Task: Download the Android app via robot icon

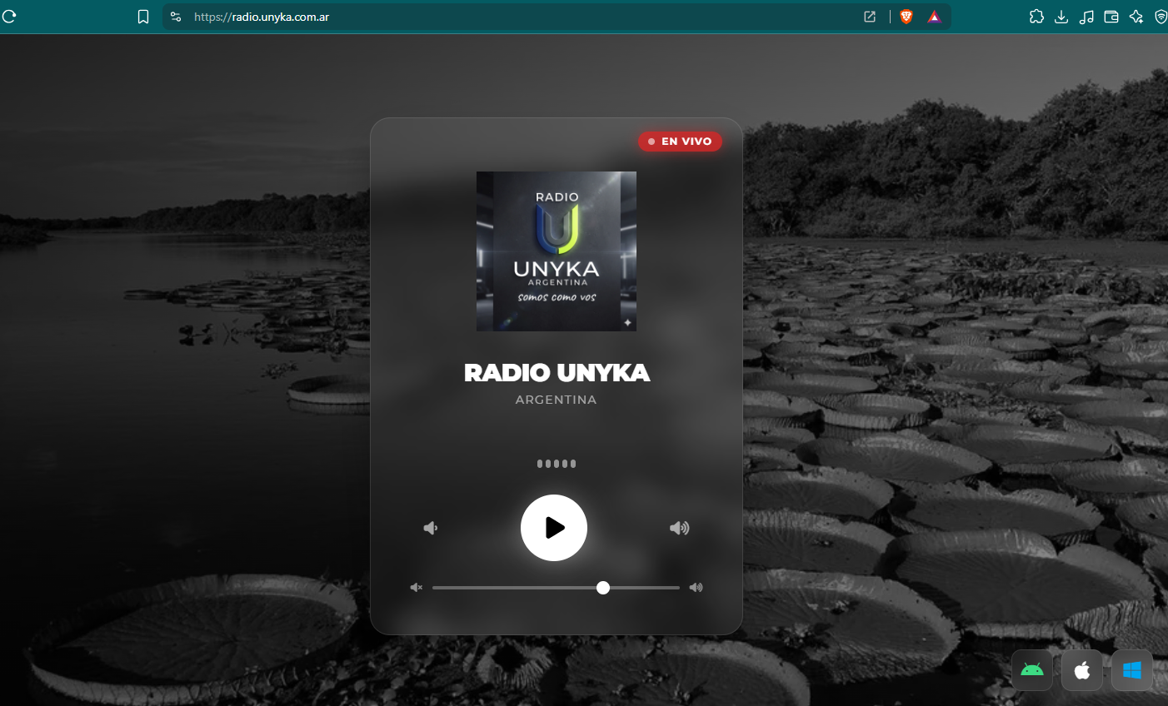Action: point(1032,670)
